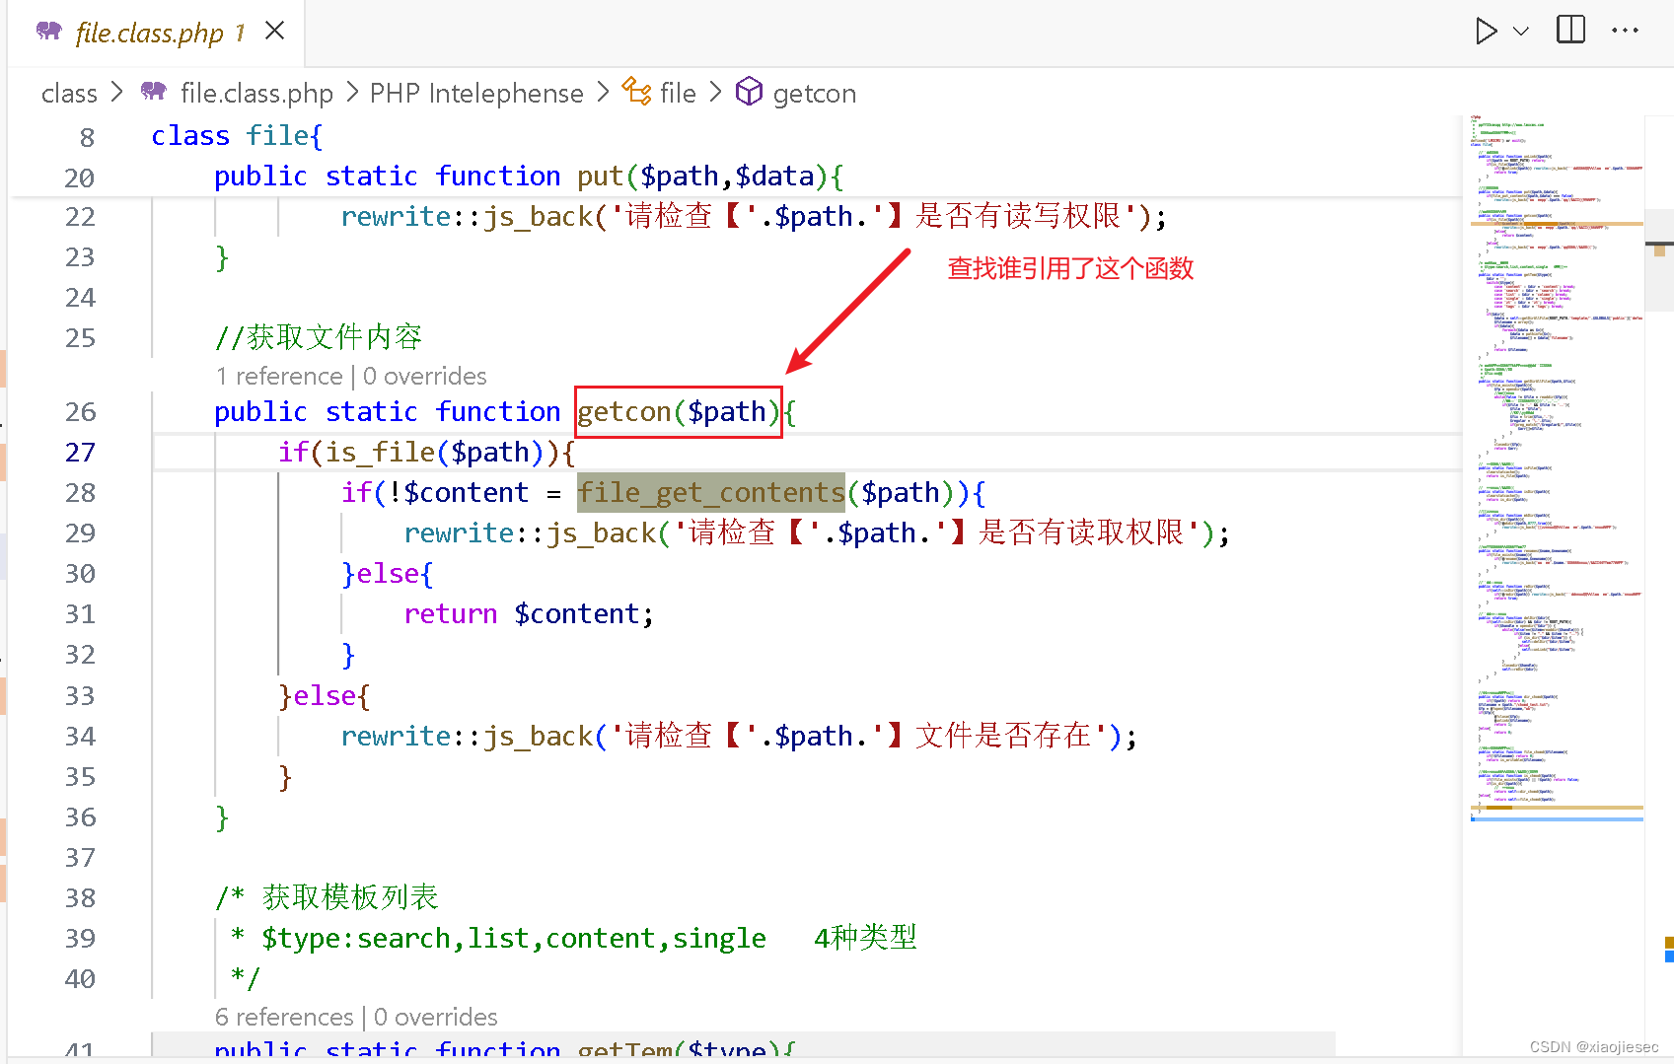
Task: Click the 1 reference CodeLens above getcon
Action: (279, 376)
